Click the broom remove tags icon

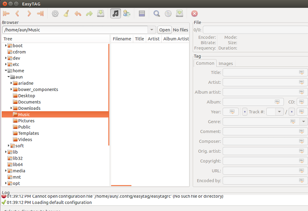click(x=67, y=14)
